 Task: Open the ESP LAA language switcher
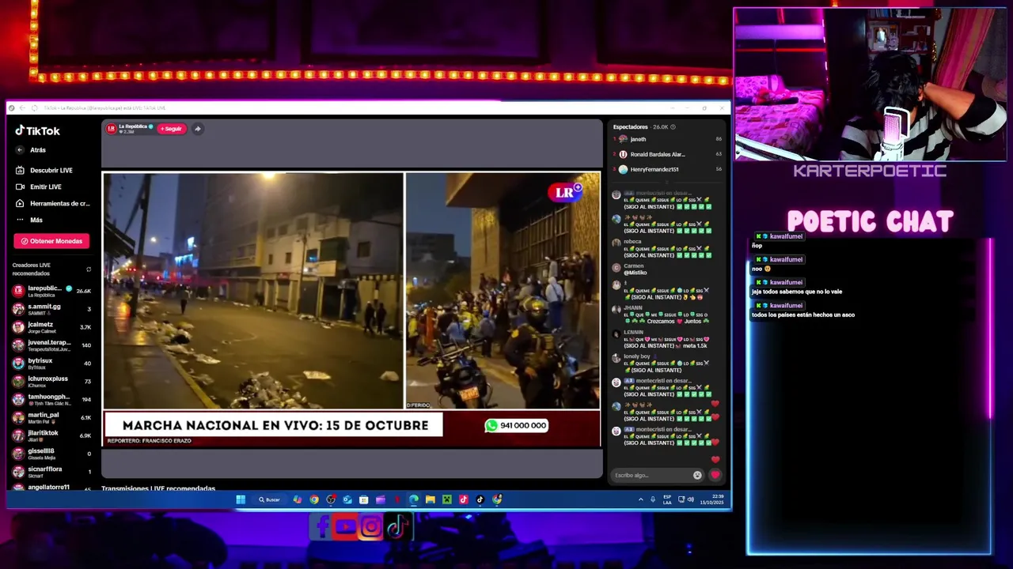click(x=667, y=499)
